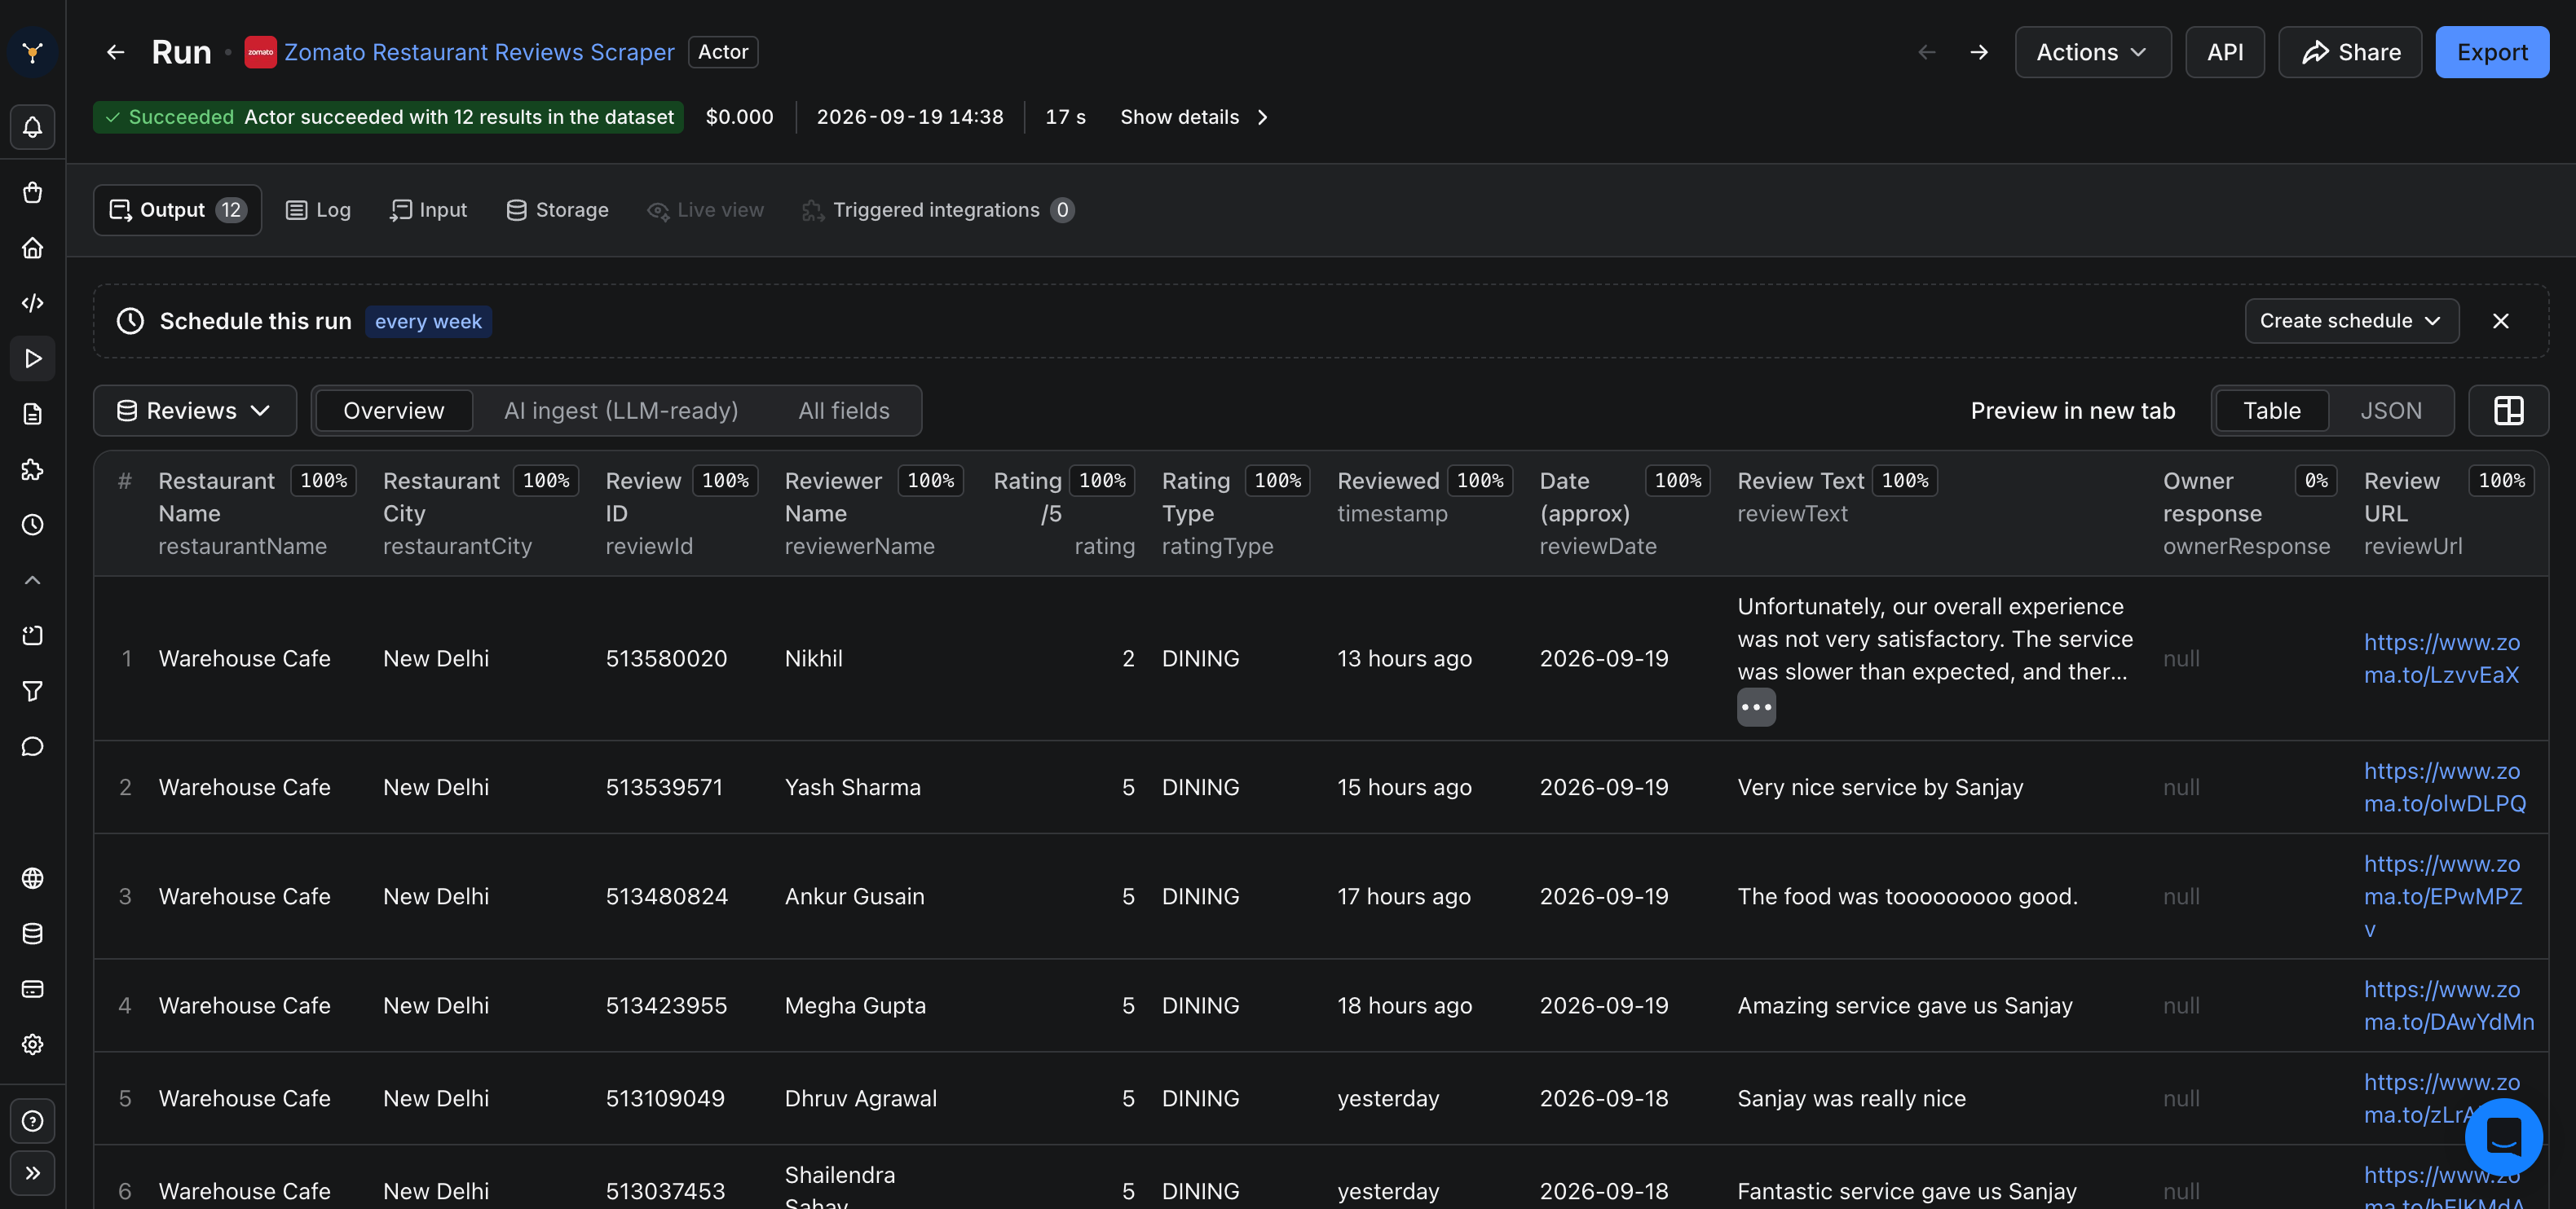The height and width of the screenshot is (1209, 2576).
Task: Open the funnel icon in sidebar
Action: click(32, 692)
